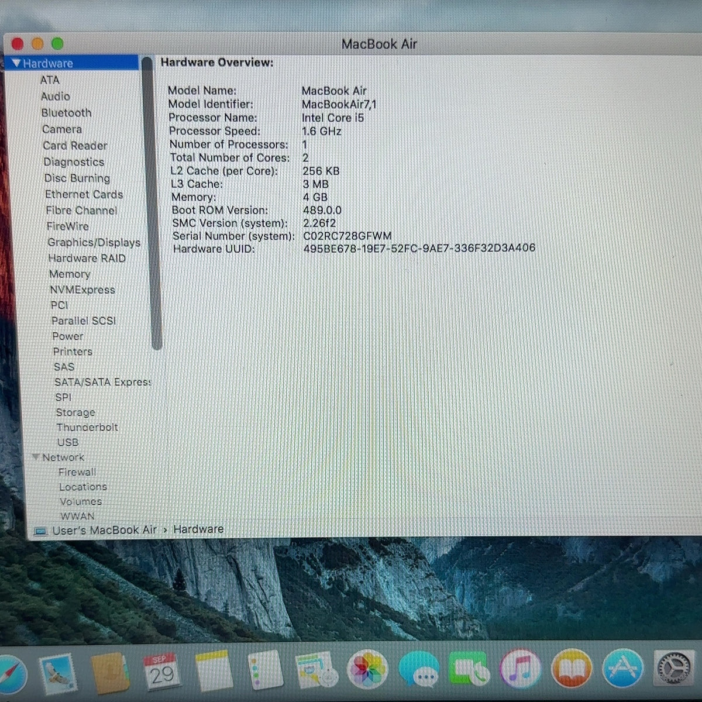702x702 pixels.
Task: Select Diagnostics in the sidebar
Action: 74,161
